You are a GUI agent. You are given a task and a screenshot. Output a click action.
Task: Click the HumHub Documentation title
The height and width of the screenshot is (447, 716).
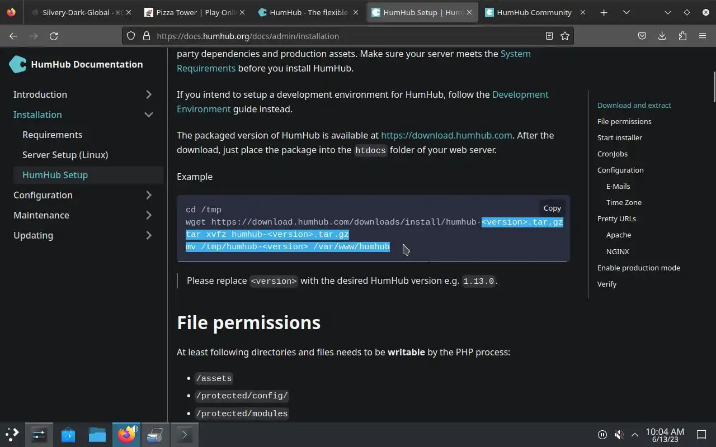coord(87,64)
